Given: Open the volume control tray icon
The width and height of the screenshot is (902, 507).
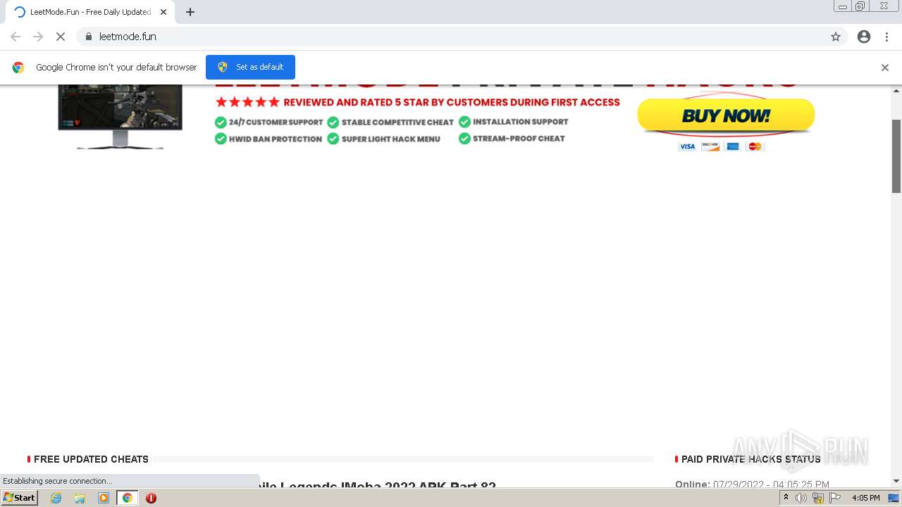Looking at the screenshot, I should click(801, 498).
